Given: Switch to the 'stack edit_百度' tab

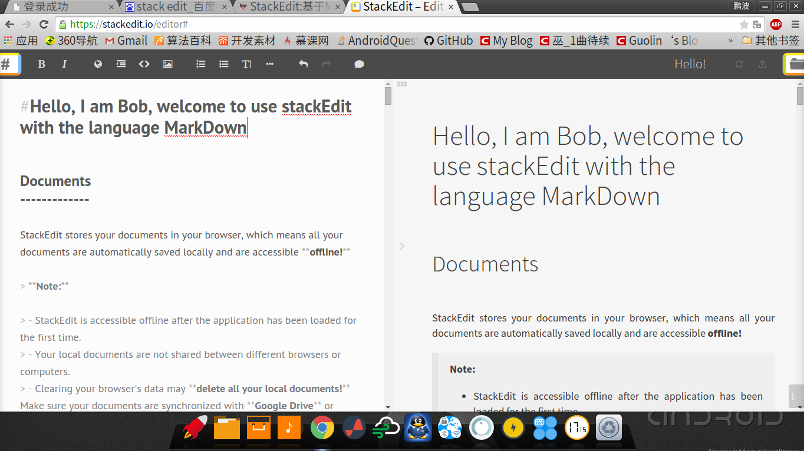Looking at the screenshot, I should click(176, 7).
